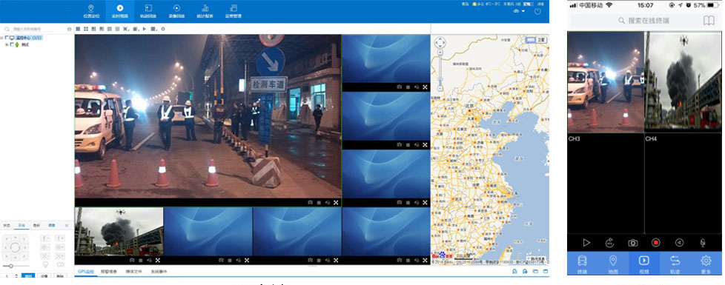Tap the camera snapshot icon in phone toolbar
This screenshot has height=285, width=725.
click(632, 243)
